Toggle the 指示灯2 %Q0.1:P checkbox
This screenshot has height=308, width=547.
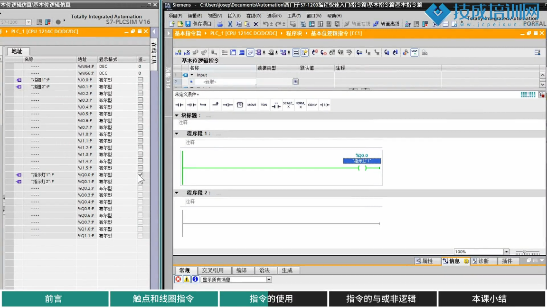(140, 182)
